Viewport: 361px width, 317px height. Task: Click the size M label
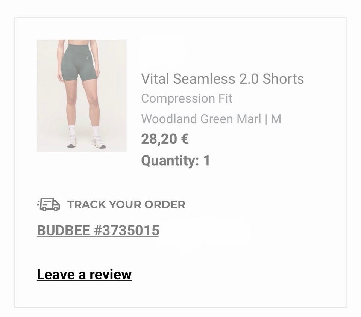pos(276,119)
